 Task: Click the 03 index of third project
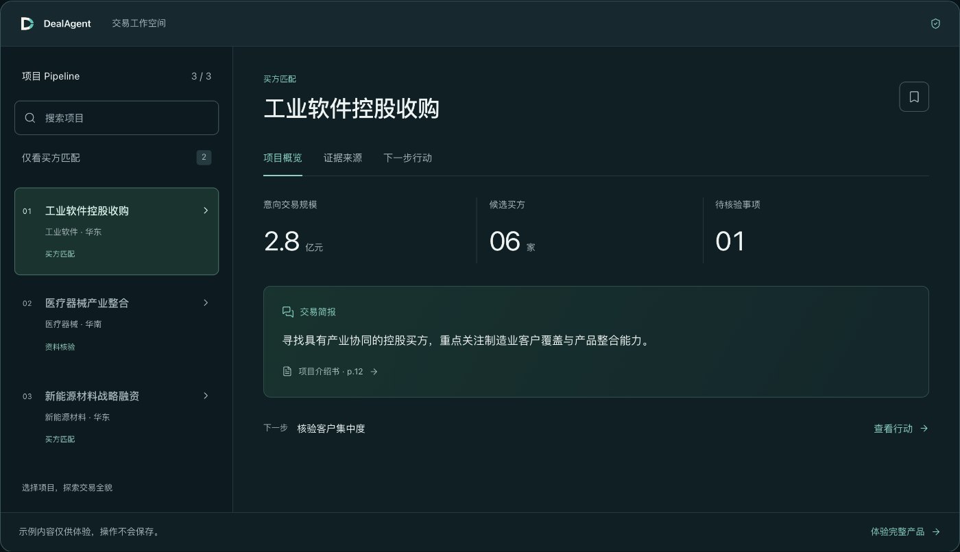pyautogui.click(x=27, y=396)
